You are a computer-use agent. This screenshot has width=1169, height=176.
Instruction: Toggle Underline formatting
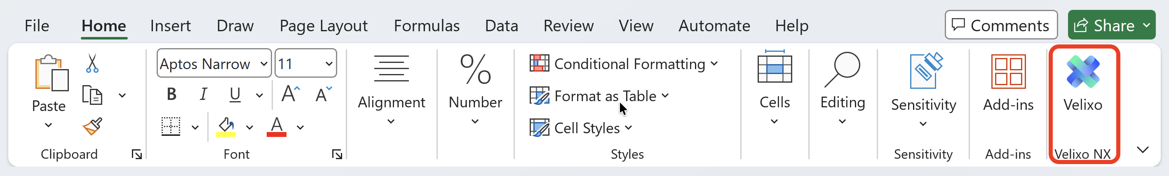[x=235, y=94]
